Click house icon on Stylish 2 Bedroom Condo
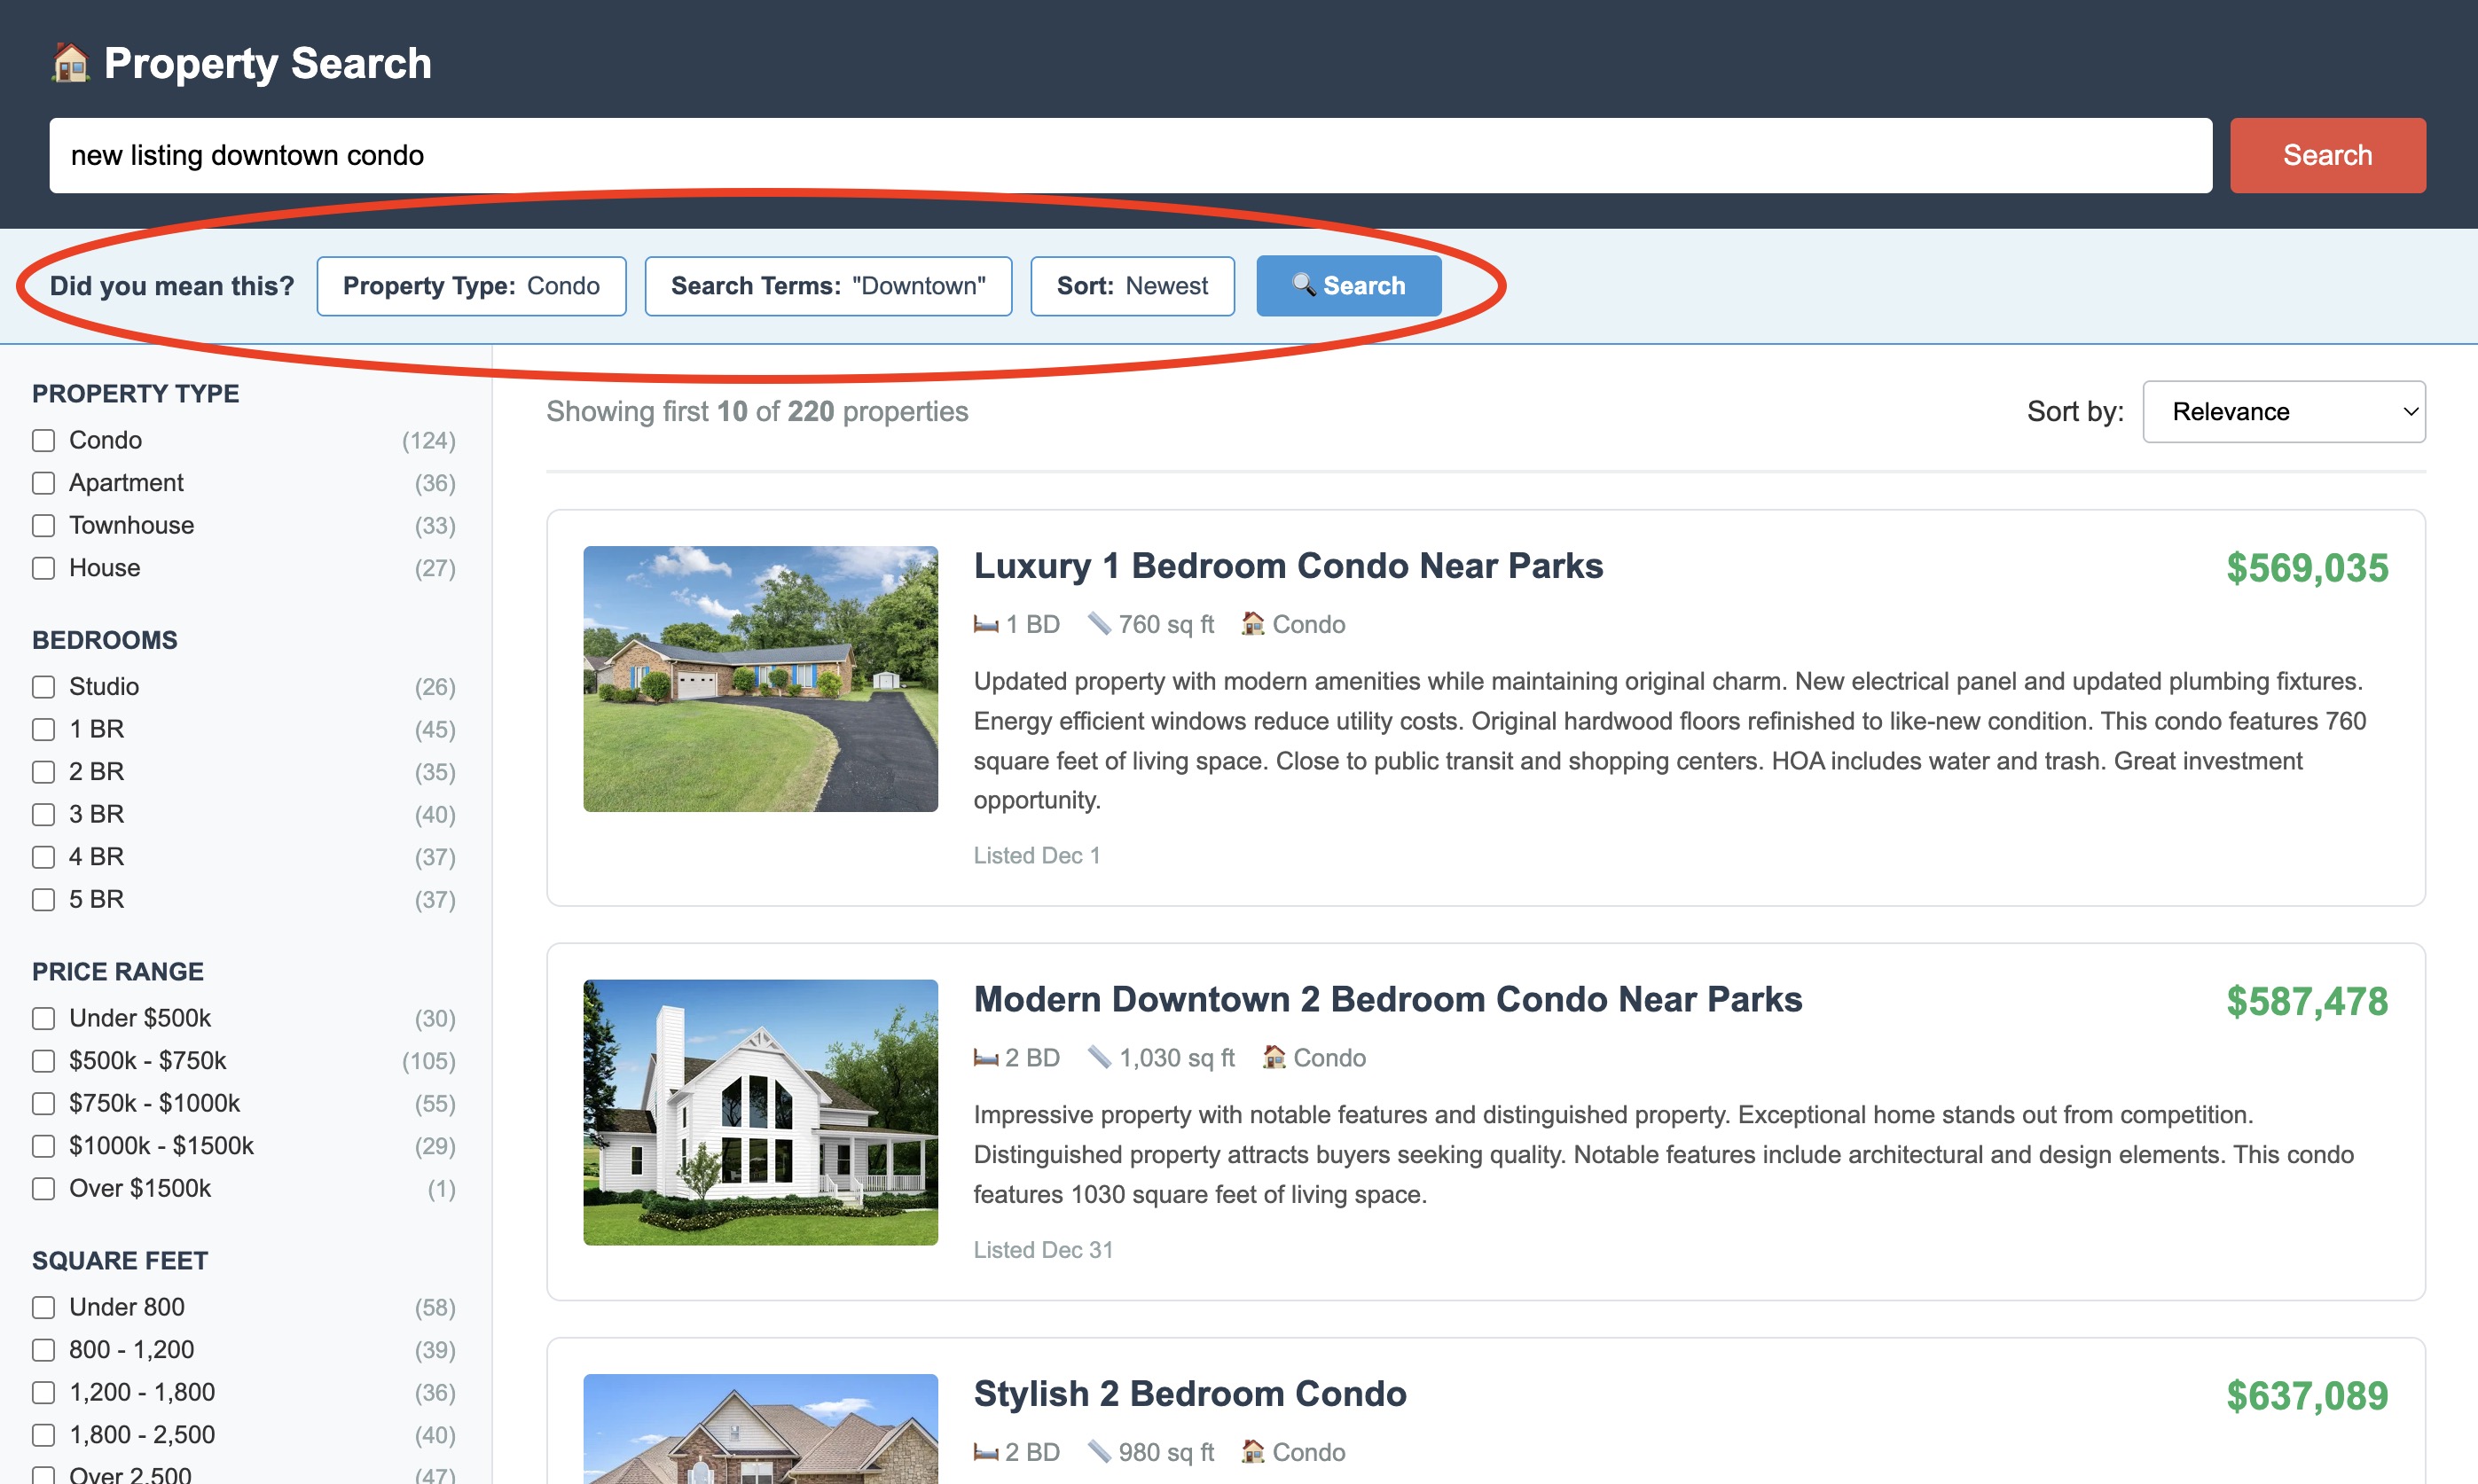 pyautogui.click(x=1252, y=1451)
